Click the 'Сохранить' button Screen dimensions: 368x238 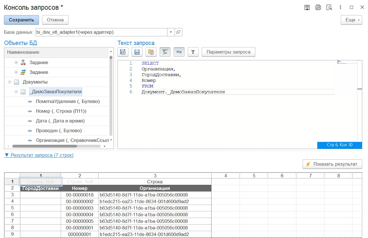click(21, 20)
